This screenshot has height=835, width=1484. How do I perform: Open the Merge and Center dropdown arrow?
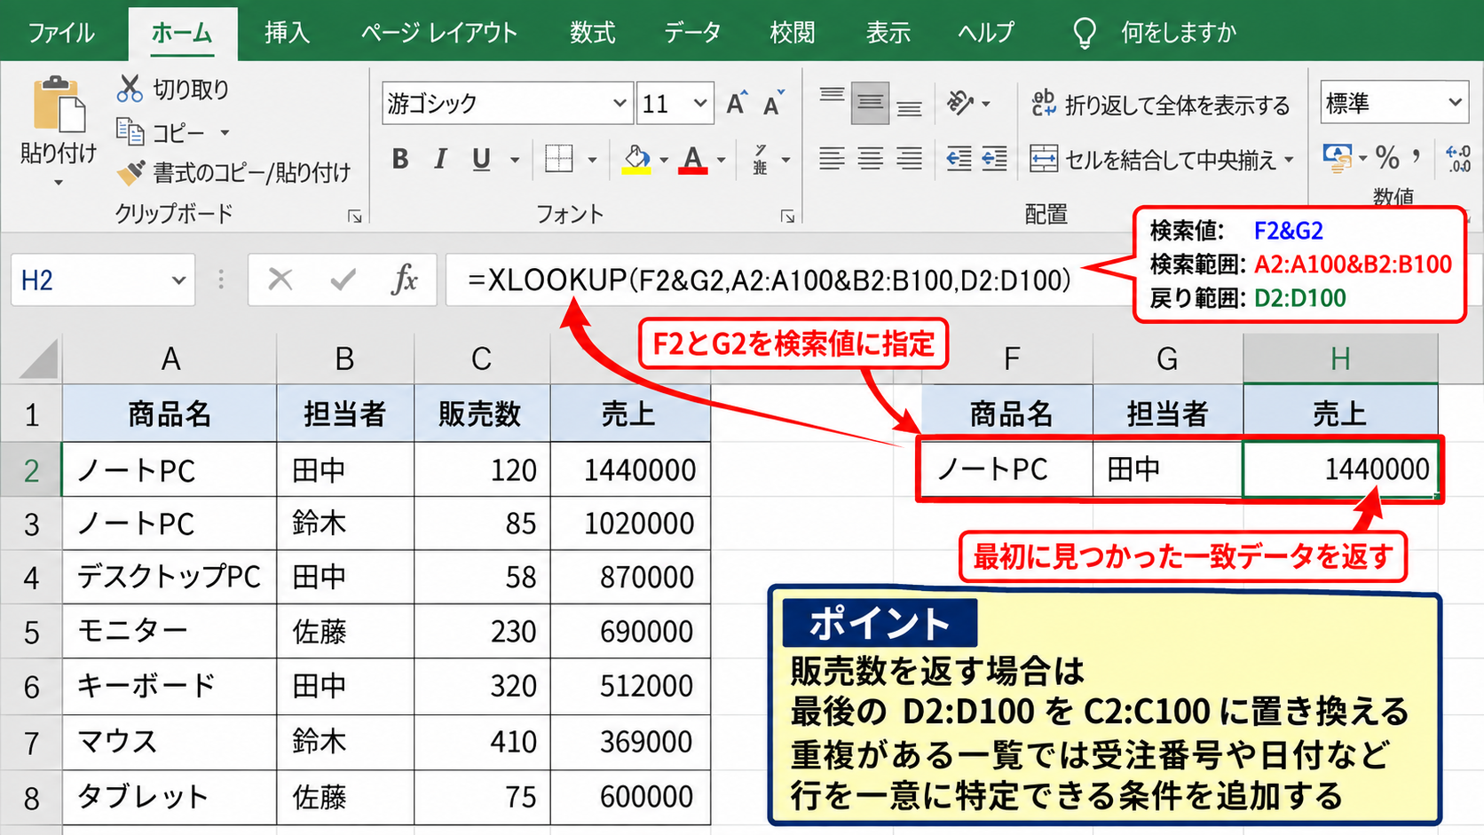pos(1289,161)
